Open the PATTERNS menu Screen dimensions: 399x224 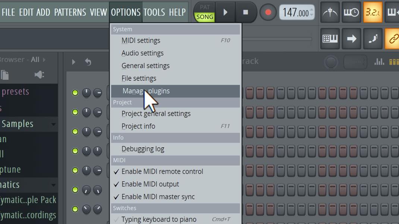click(70, 12)
